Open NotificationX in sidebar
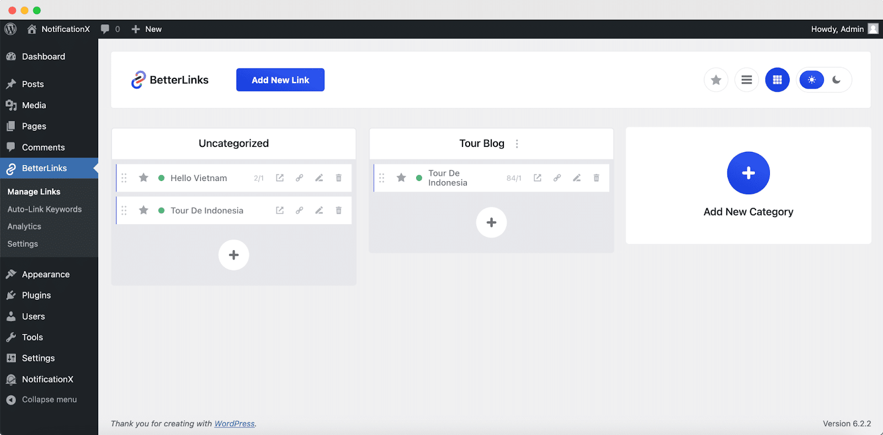 coord(49,379)
